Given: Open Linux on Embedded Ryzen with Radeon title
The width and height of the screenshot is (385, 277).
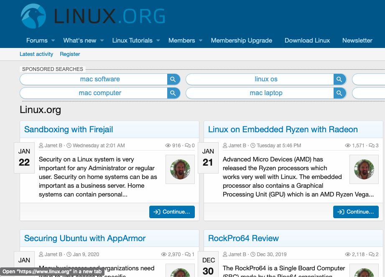Looking at the screenshot, I should [x=283, y=129].
